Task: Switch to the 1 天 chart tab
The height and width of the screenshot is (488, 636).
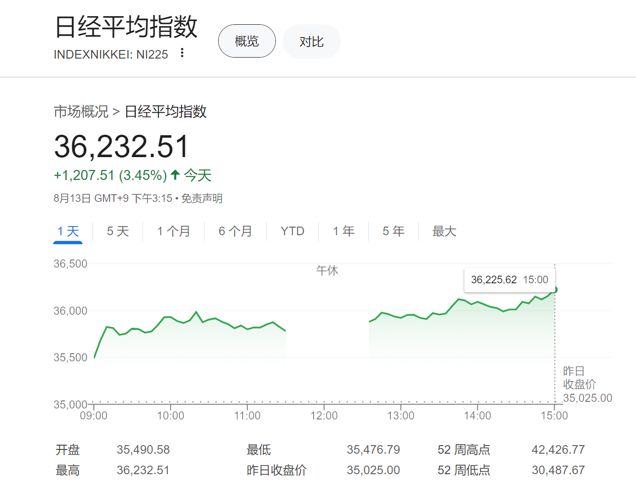Action: point(68,231)
